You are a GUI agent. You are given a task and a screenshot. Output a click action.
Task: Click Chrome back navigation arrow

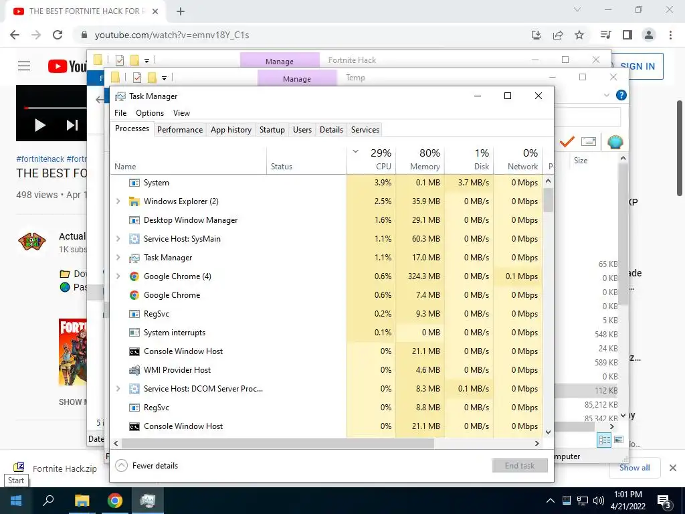click(x=15, y=35)
